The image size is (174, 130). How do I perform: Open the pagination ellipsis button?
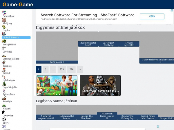point(53,69)
